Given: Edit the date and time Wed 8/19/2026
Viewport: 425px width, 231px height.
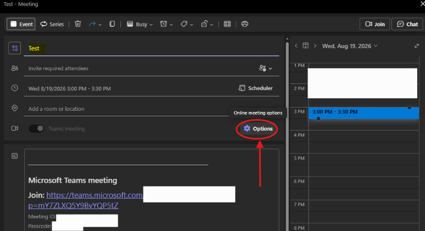Looking at the screenshot, I should (x=69, y=89).
